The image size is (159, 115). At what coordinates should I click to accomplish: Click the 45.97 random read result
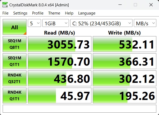coord(60,95)
